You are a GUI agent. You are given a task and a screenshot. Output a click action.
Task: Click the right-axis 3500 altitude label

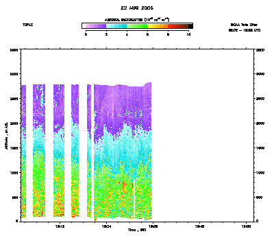(x=260, y=49)
